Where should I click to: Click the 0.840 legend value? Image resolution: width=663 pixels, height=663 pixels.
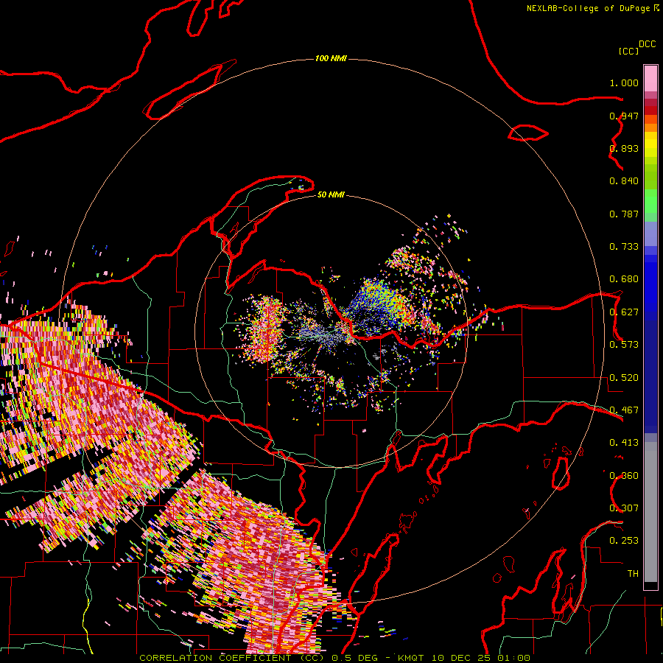624,181
